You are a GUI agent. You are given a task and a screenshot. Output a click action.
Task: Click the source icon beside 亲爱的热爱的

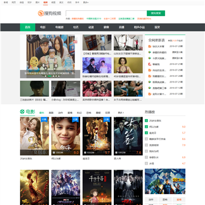tap(150, 52)
